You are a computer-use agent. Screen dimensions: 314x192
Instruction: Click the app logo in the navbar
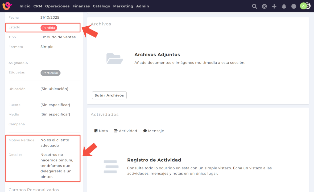[x=7, y=6]
